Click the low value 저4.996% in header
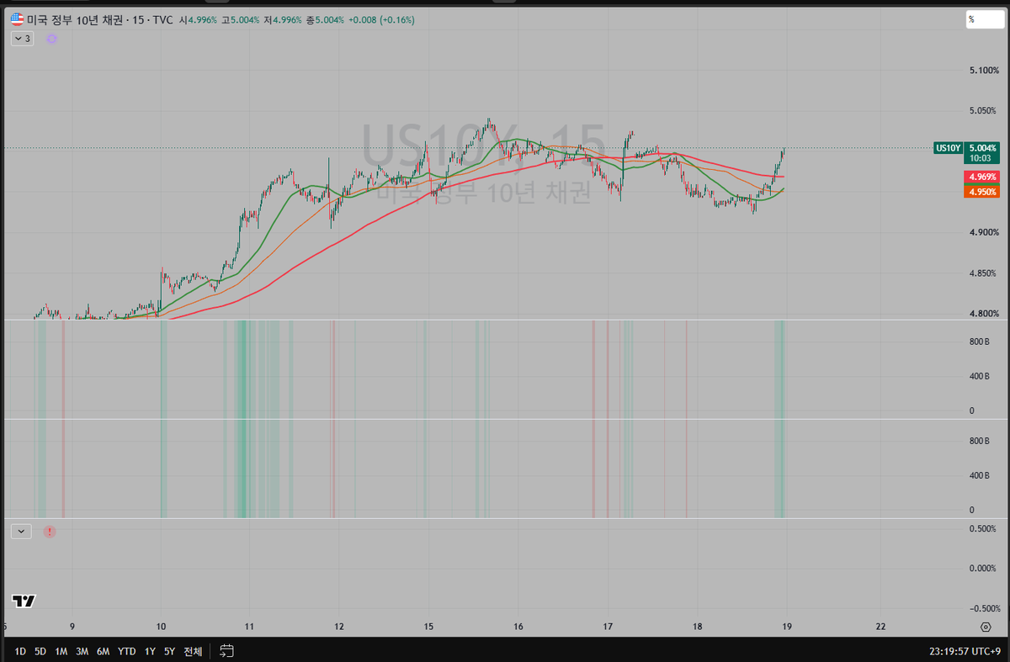 (282, 19)
